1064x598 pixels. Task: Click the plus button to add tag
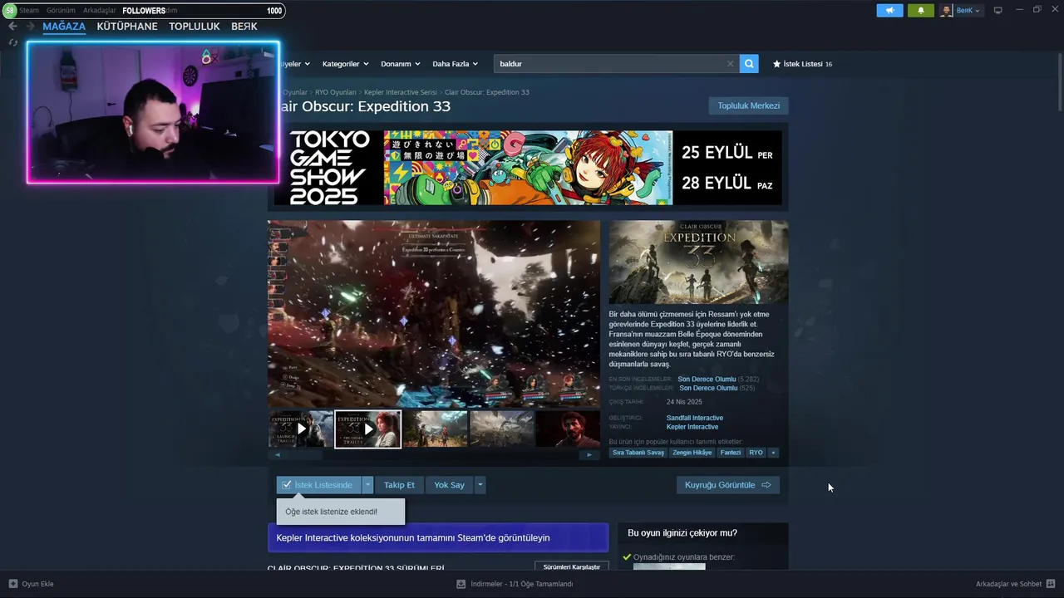(x=773, y=453)
